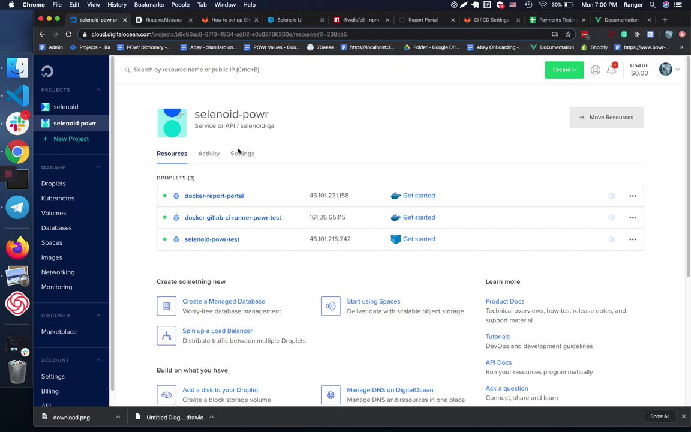691x432 pixels.
Task: Click the Spaces storage icon
Action: pyautogui.click(x=331, y=306)
